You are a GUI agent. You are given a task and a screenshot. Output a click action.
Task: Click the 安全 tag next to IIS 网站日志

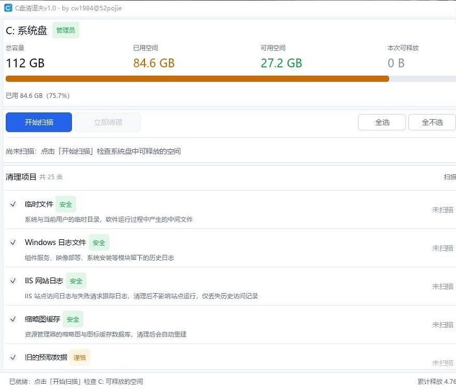coord(76,281)
